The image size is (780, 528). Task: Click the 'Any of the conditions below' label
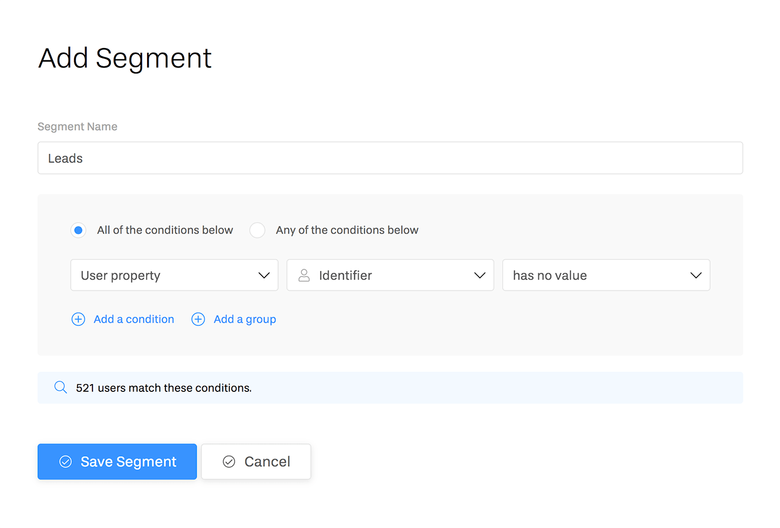pyautogui.click(x=347, y=230)
